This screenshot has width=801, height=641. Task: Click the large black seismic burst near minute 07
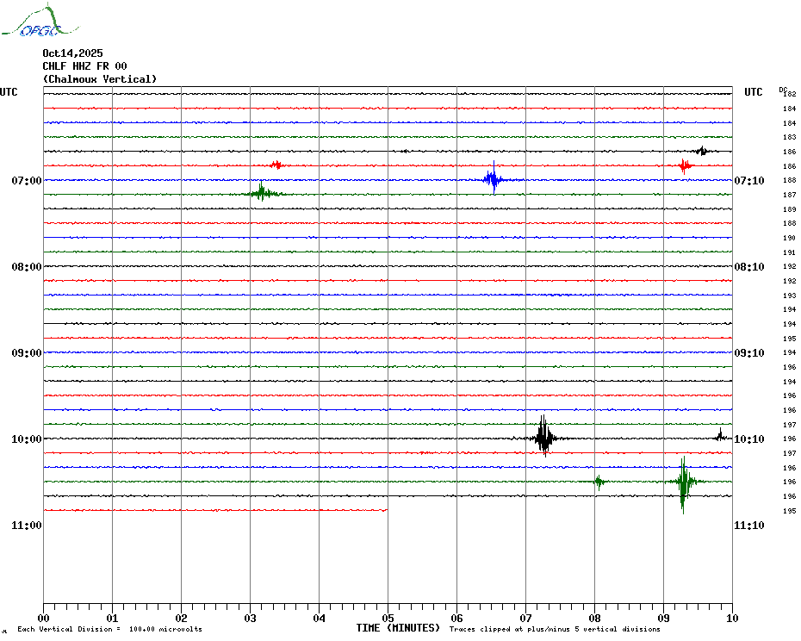(x=543, y=438)
